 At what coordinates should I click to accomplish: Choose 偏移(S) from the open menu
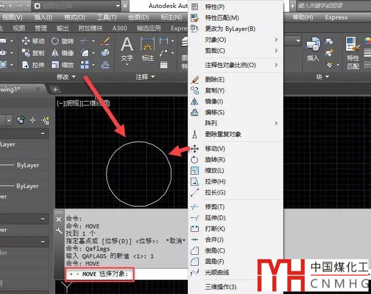(x=214, y=112)
